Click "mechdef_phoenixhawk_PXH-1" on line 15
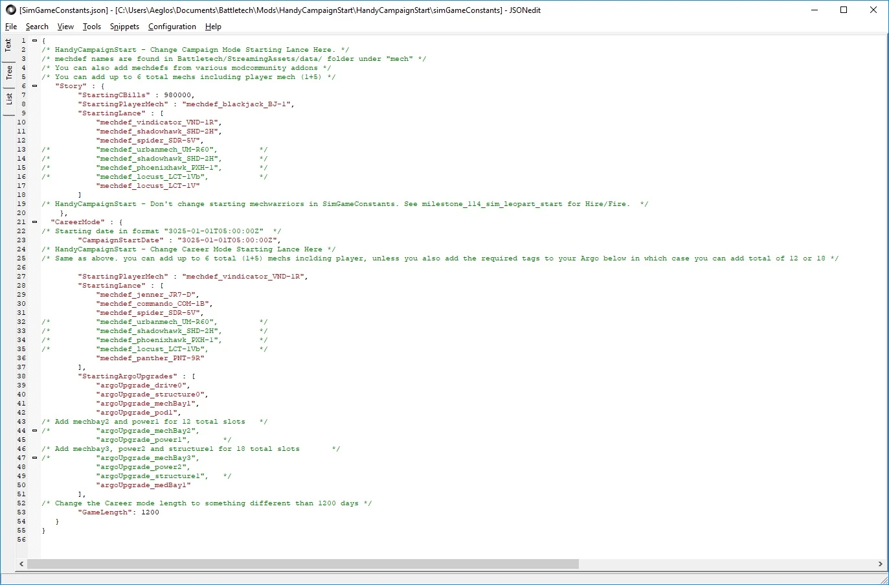Viewport: 889px width, 585px height. point(157,167)
